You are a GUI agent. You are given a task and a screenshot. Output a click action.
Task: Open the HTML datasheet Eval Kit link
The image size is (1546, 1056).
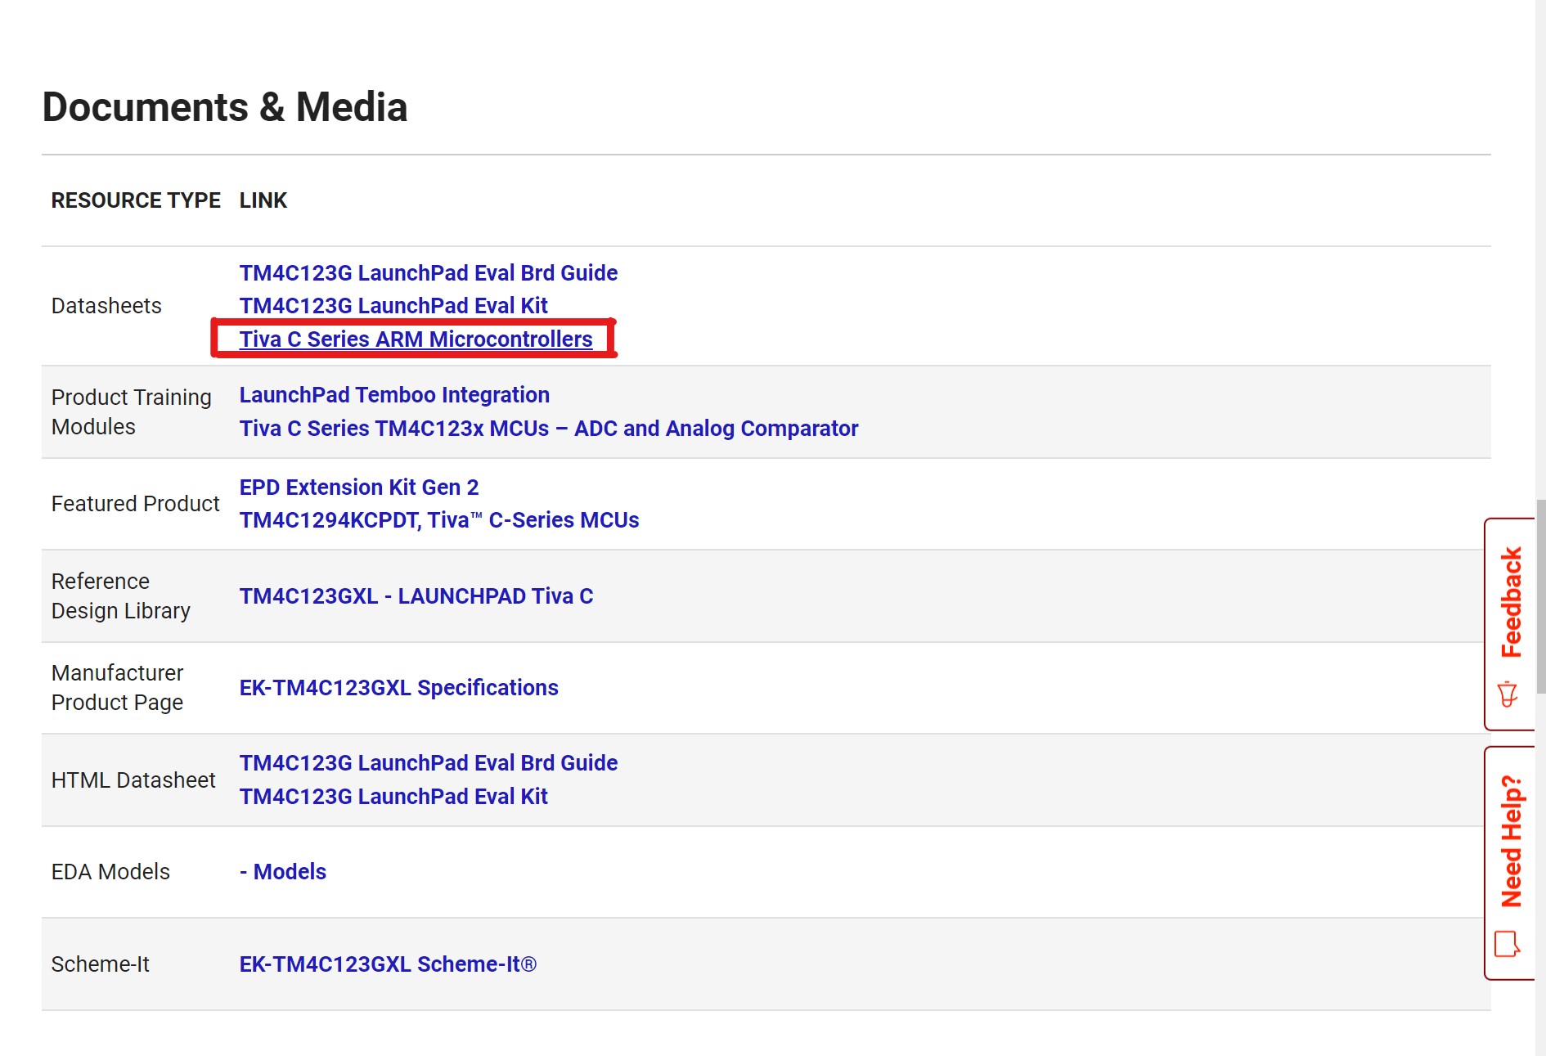[393, 796]
